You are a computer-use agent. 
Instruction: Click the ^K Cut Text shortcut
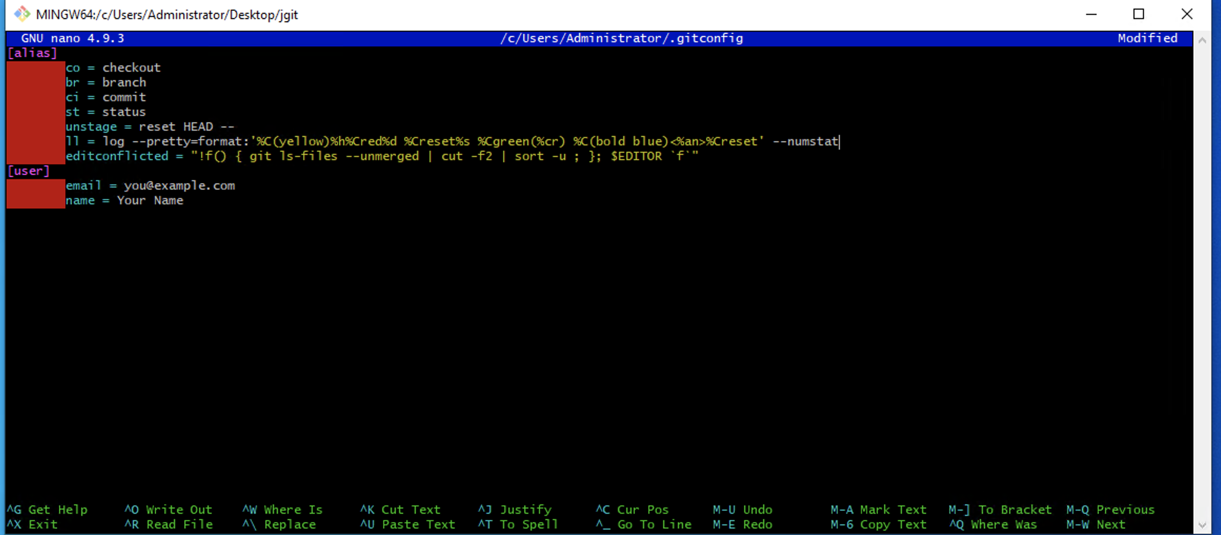[x=401, y=510]
